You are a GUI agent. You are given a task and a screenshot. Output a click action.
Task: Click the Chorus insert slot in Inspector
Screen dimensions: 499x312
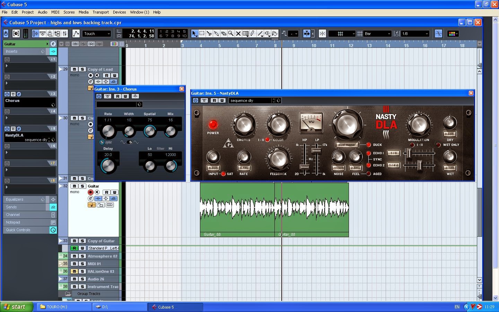pos(30,102)
